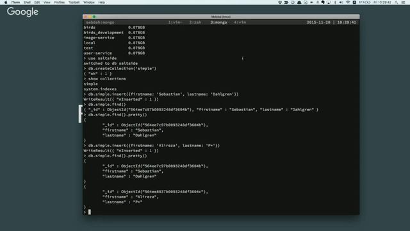Click the Evernote elephant menu bar icon
The height and width of the screenshot is (231, 410).
[323, 3]
